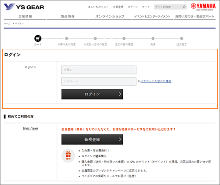
Task: Click the Y'S GEAR logo
Action: pyautogui.click(x=24, y=7)
